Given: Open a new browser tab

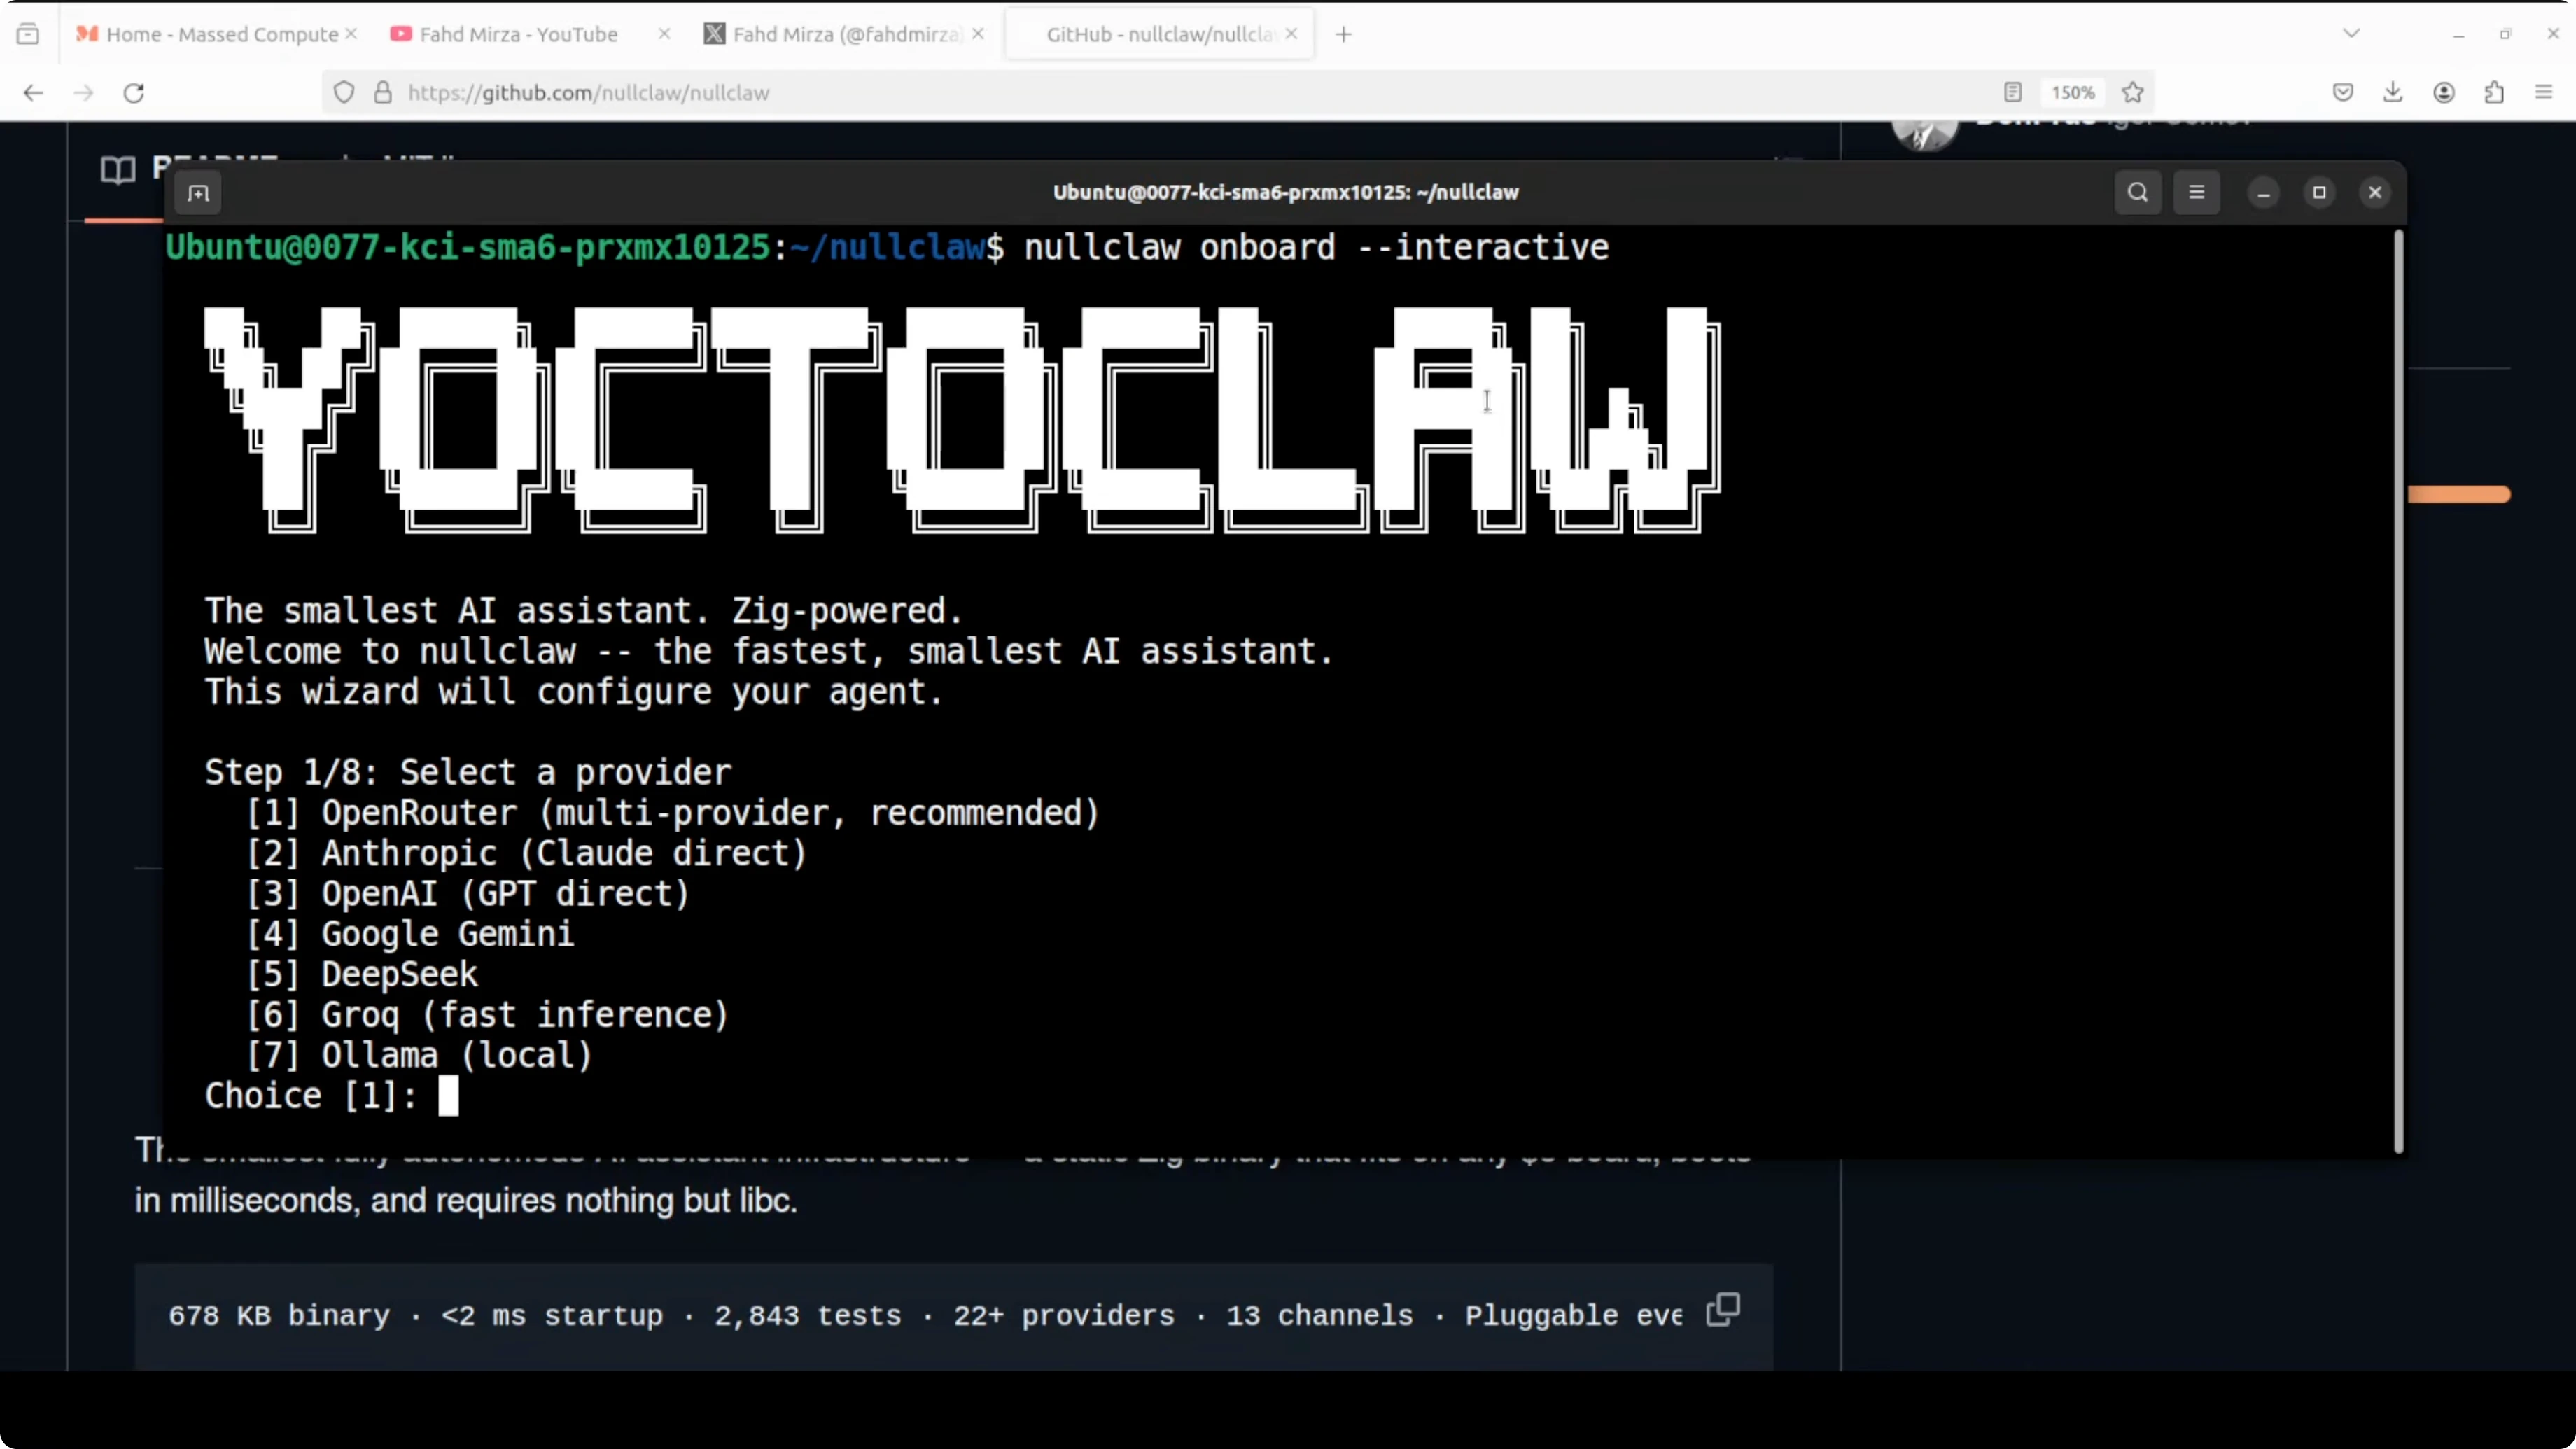Looking at the screenshot, I should [1343, 34].
